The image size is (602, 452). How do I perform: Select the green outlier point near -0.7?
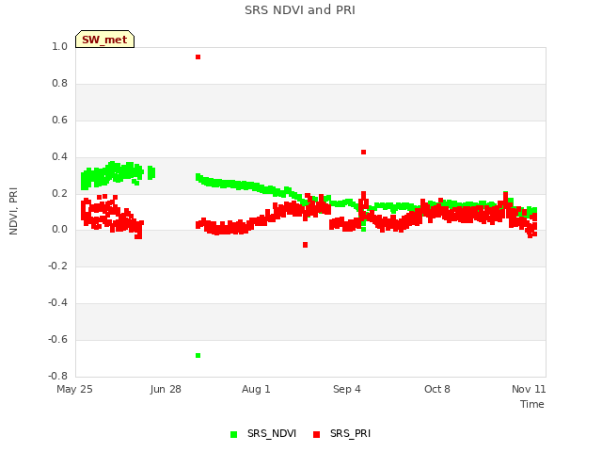click(x=198, y=356)
